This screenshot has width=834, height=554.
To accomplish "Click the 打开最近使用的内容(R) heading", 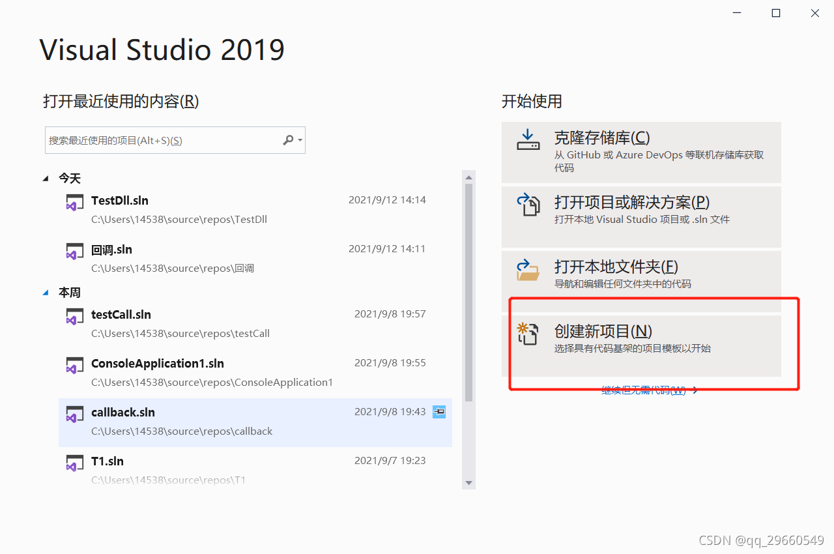I will click(x=121, y=101).
